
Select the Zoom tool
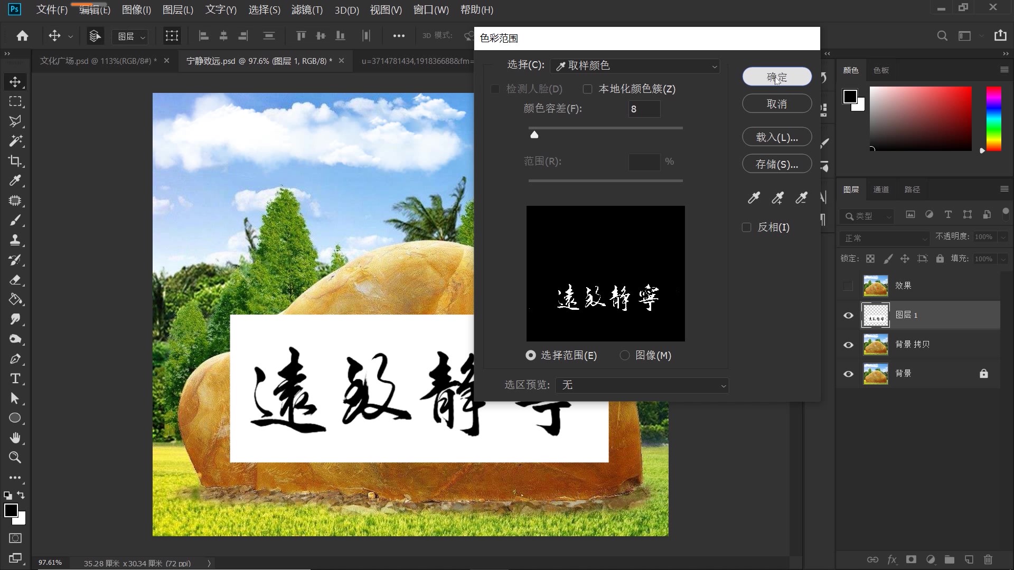pos(15,458)
